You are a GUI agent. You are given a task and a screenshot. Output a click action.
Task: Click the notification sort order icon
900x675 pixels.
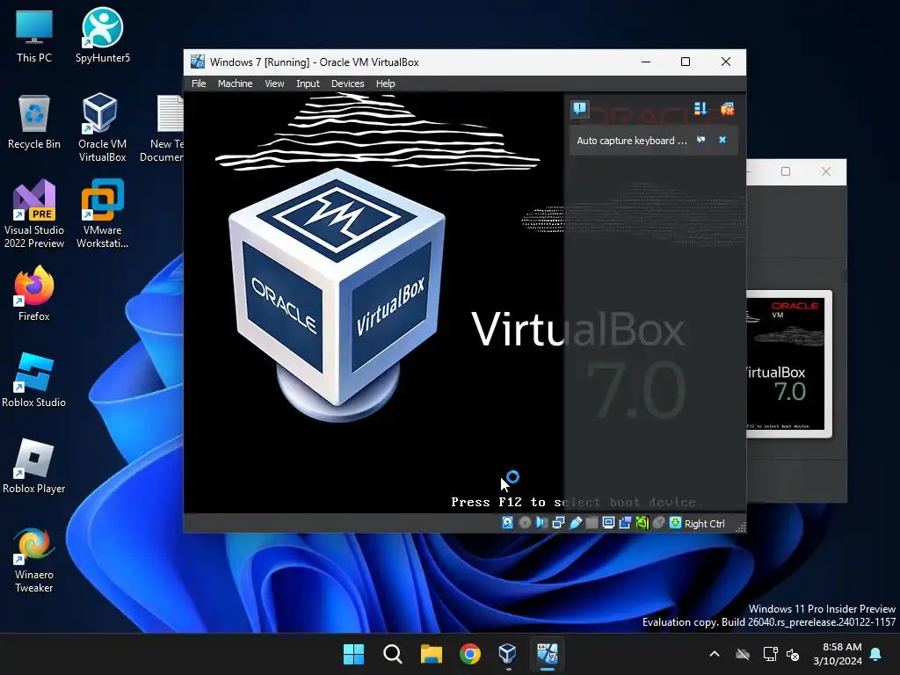coord(700,108)
